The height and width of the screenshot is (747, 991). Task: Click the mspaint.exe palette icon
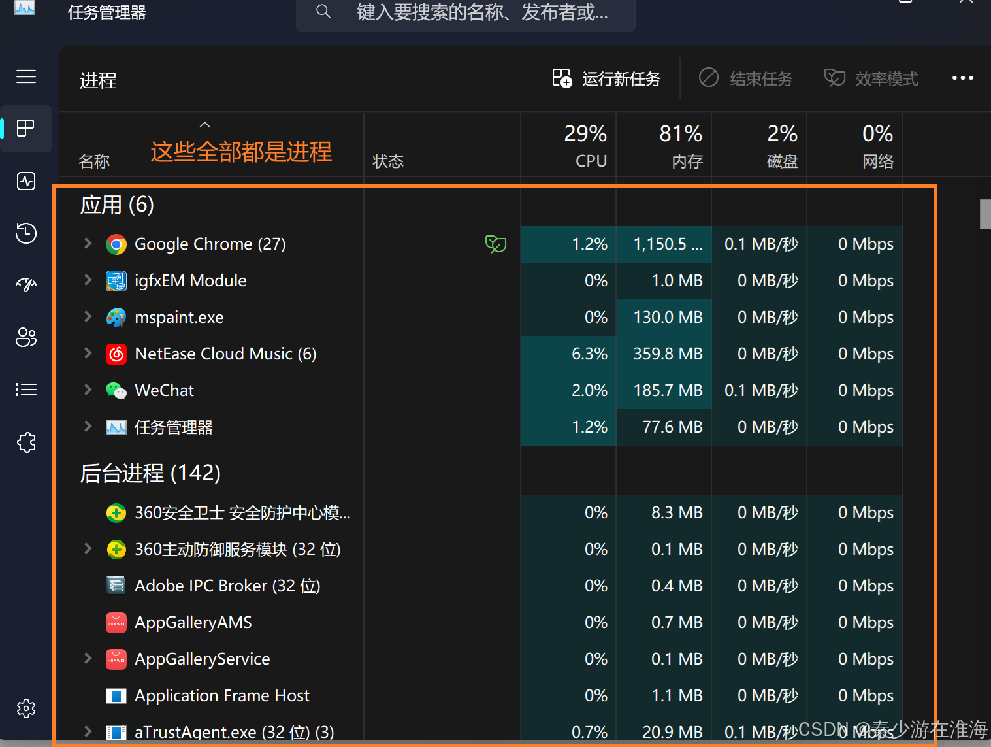(116, 318)
